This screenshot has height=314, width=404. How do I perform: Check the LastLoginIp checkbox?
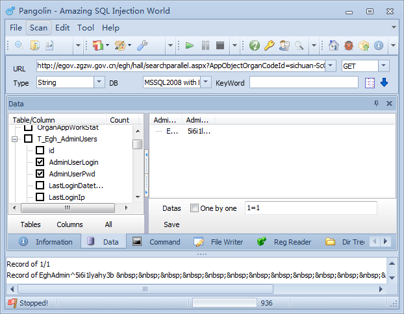pyautogui.click(x=40, y=197)
